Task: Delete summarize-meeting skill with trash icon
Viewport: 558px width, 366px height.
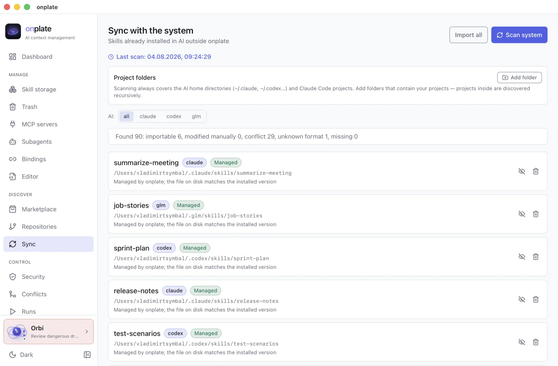Action: 536,171
